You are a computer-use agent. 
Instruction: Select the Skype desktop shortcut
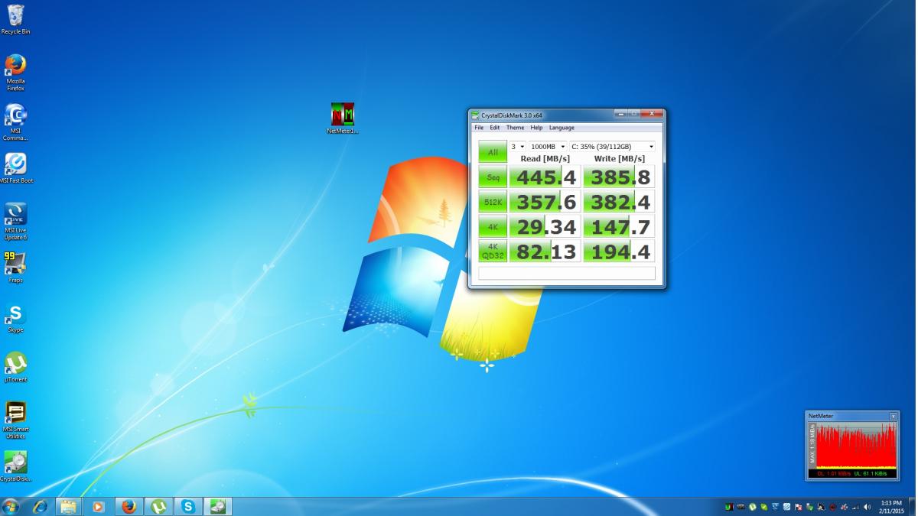click(15, 317)
